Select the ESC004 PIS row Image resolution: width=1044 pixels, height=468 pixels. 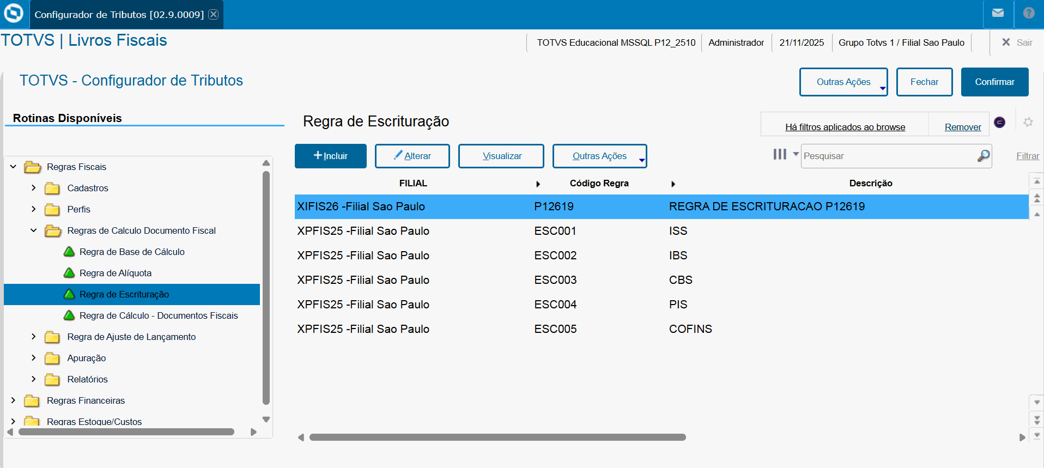[661, 305]
